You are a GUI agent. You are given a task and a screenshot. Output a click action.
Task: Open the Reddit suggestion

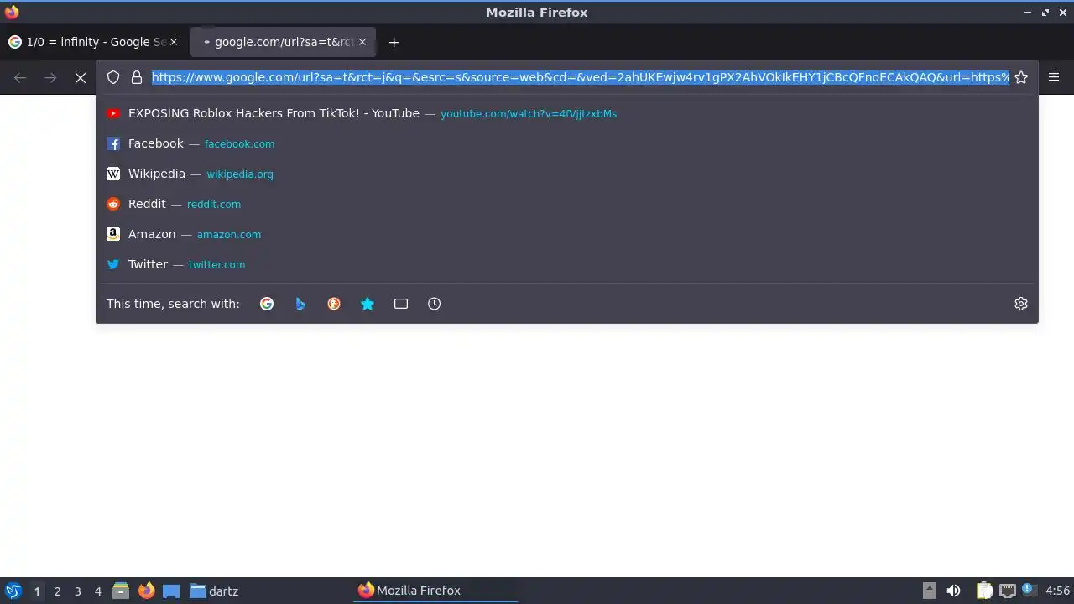click(567, 204)
